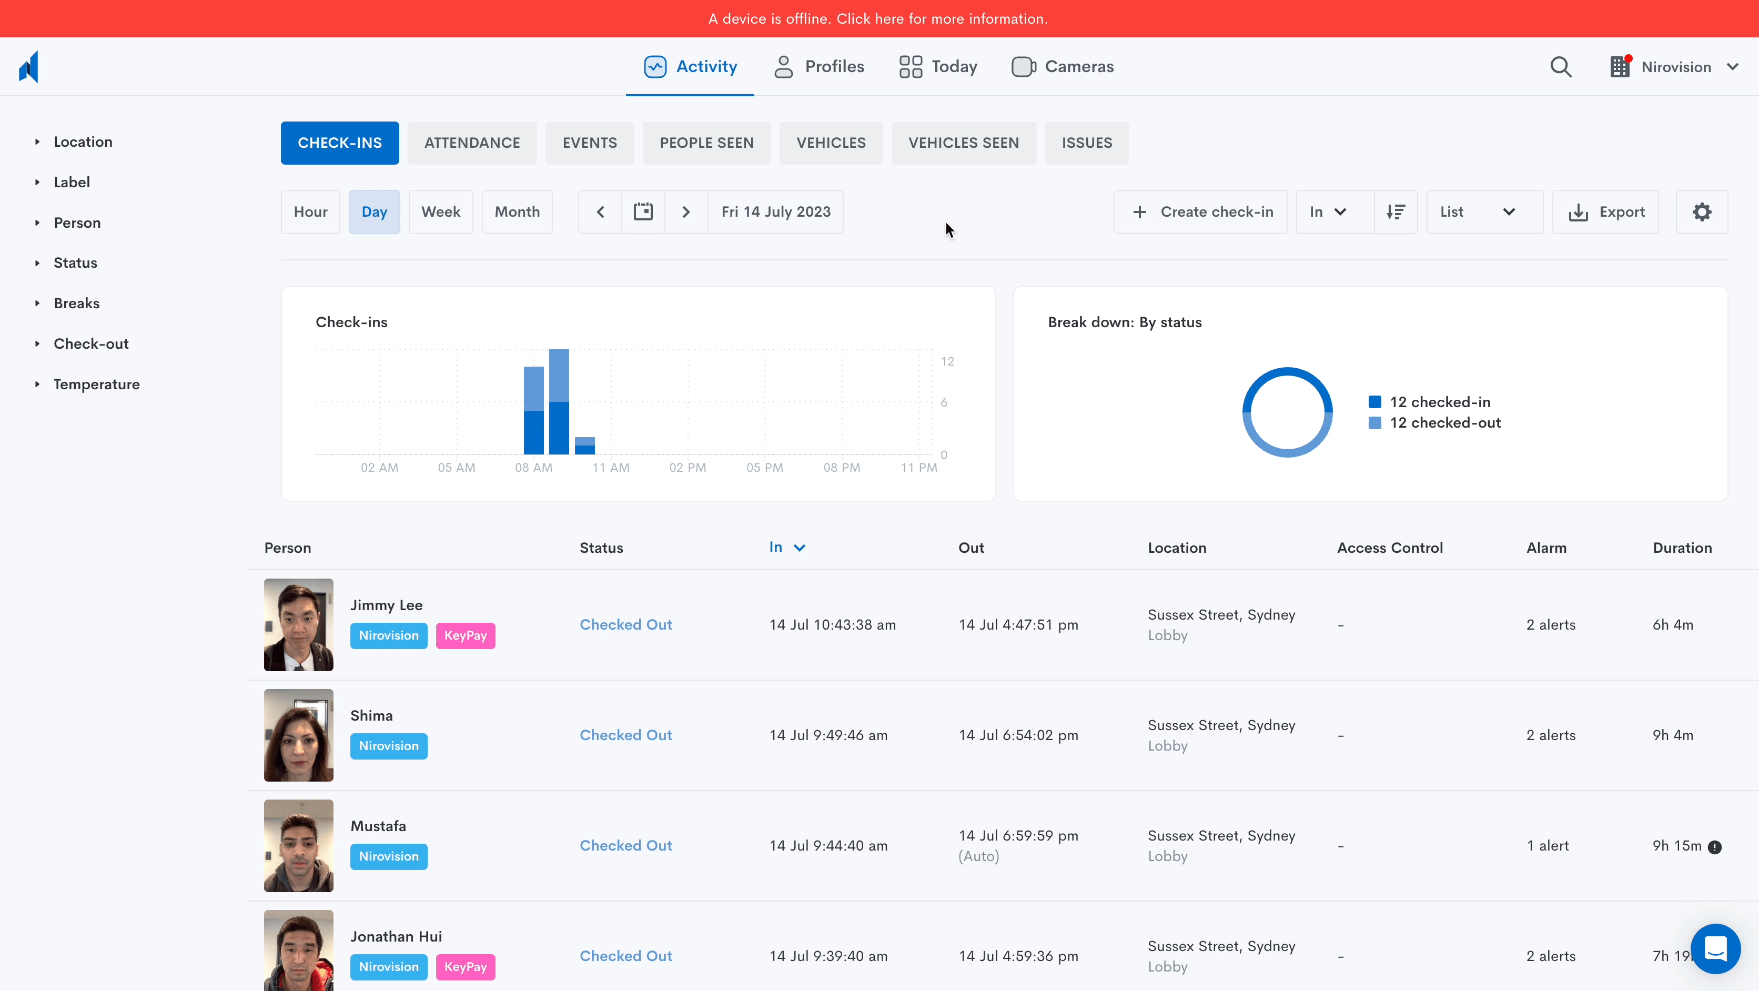
Task: Click the device offline banner
Action: [x=879, y=18]
